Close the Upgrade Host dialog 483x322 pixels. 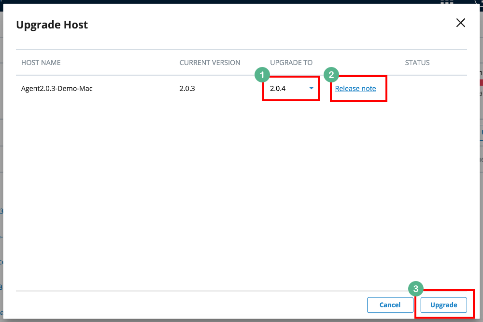pyautogui.click(x=461, y=23)
